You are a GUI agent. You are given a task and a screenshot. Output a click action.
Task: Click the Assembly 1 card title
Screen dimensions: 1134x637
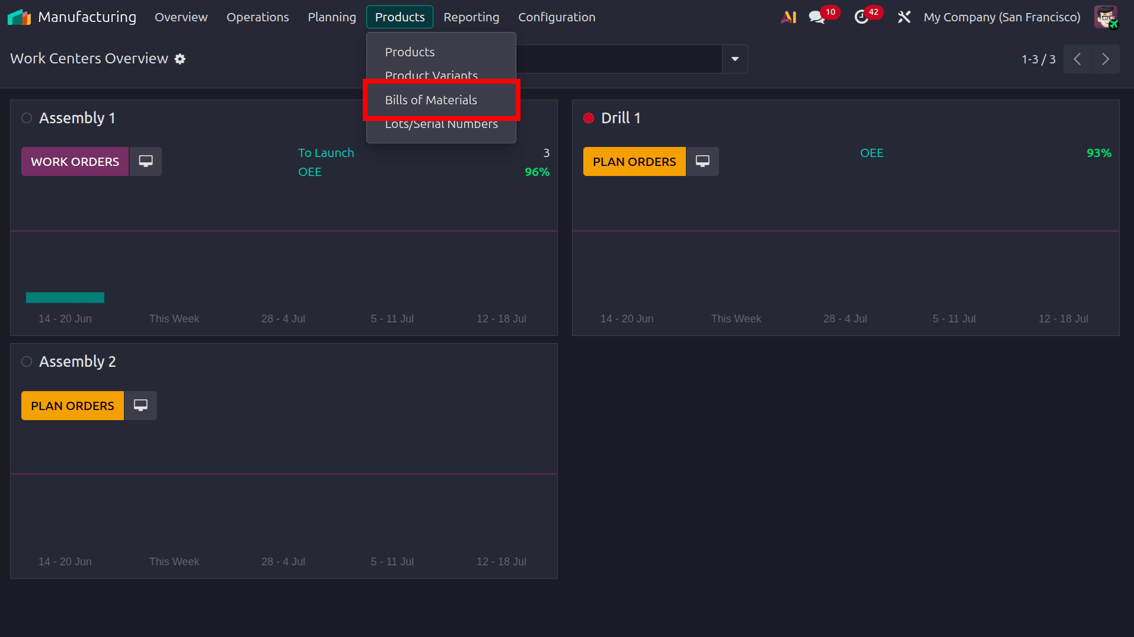(x=77, y=118)
